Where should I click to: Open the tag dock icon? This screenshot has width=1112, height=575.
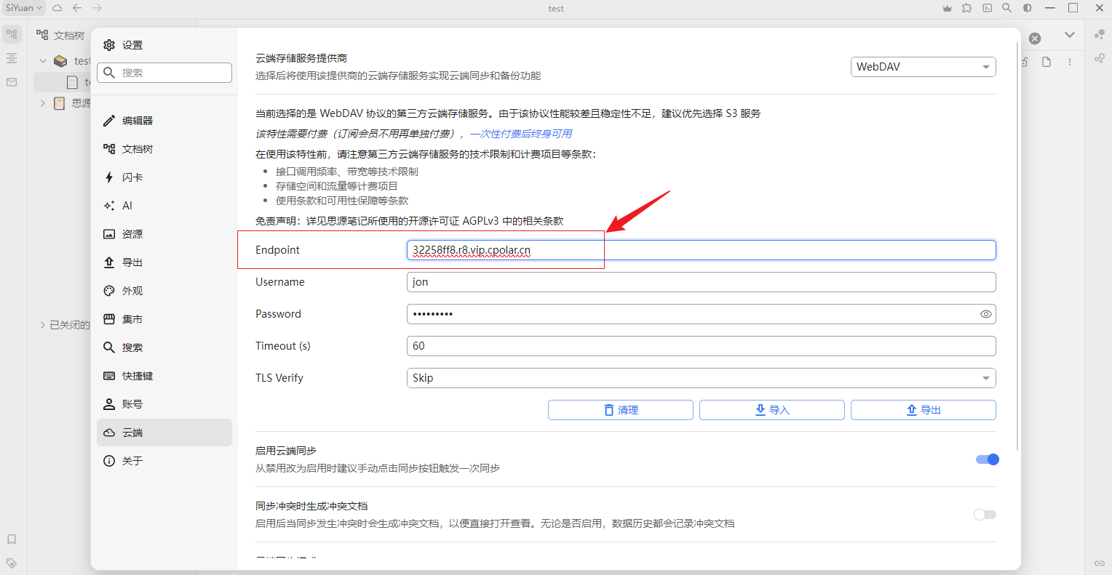12,563
